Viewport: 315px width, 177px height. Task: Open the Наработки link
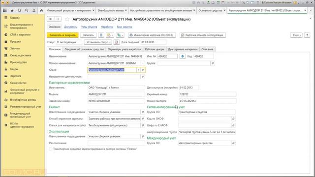tap(107, 27)
